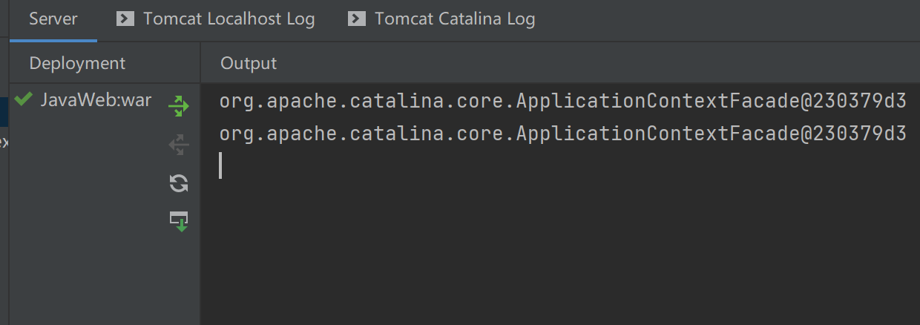
Task: Click the green Deploy All arrows icon
Action: [x=179, y=106]
